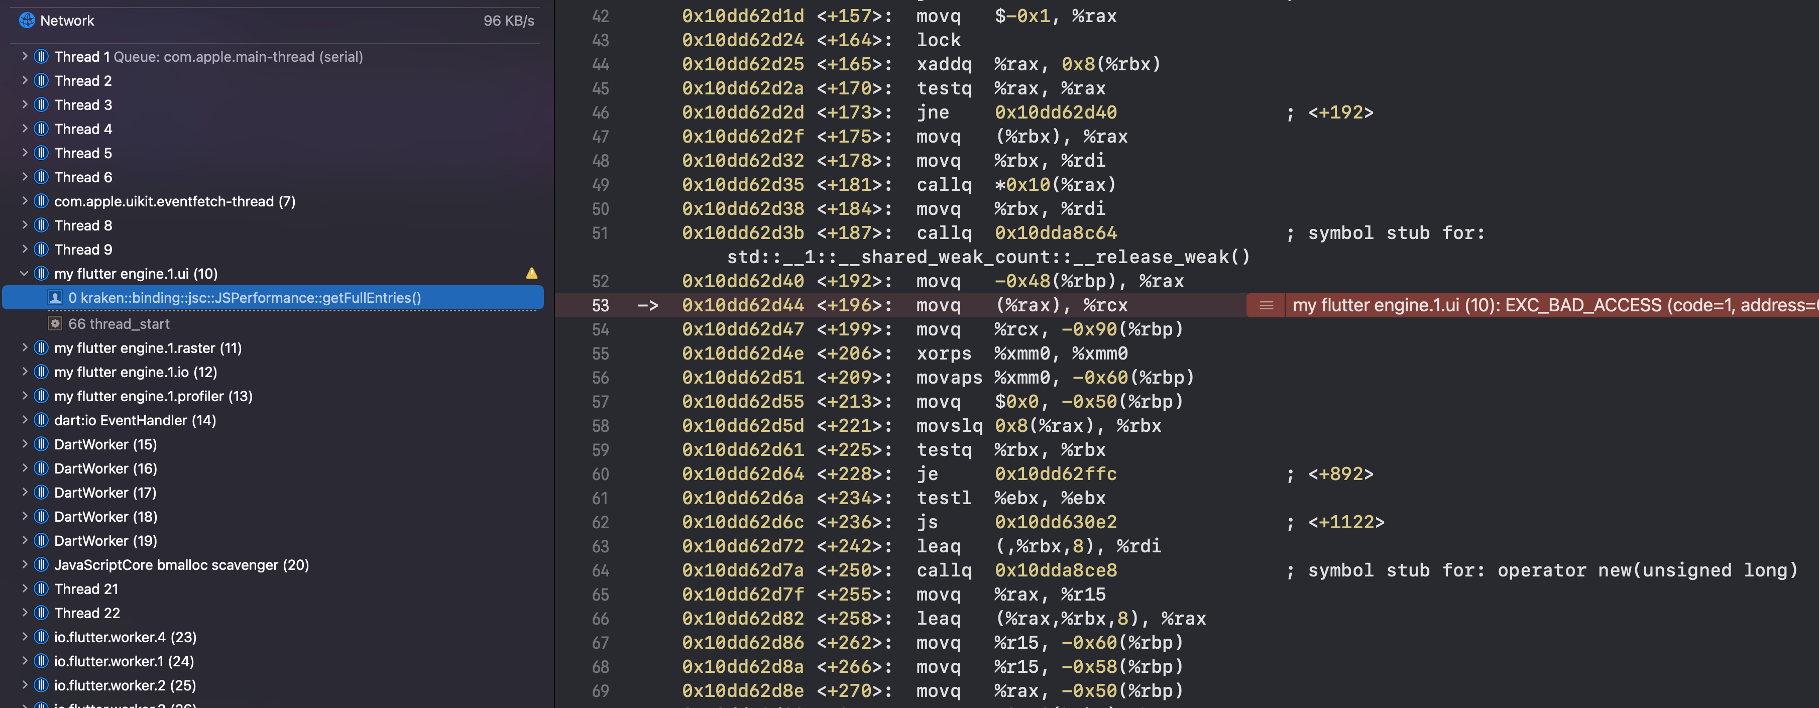Image resolution: width=1819 pixels, height=708 pixels.
Task: Collapse my flutter engine.1.ui (10)
Action: click(x=24, y=273)
